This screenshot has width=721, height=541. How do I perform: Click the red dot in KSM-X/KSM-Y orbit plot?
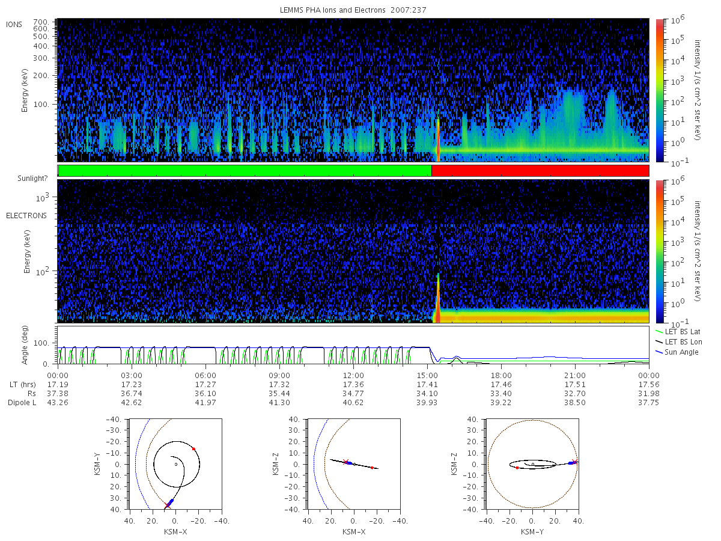tap(193, 448)
